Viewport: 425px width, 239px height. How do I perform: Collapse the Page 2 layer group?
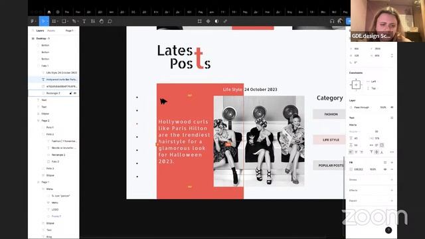pos(39,121)
